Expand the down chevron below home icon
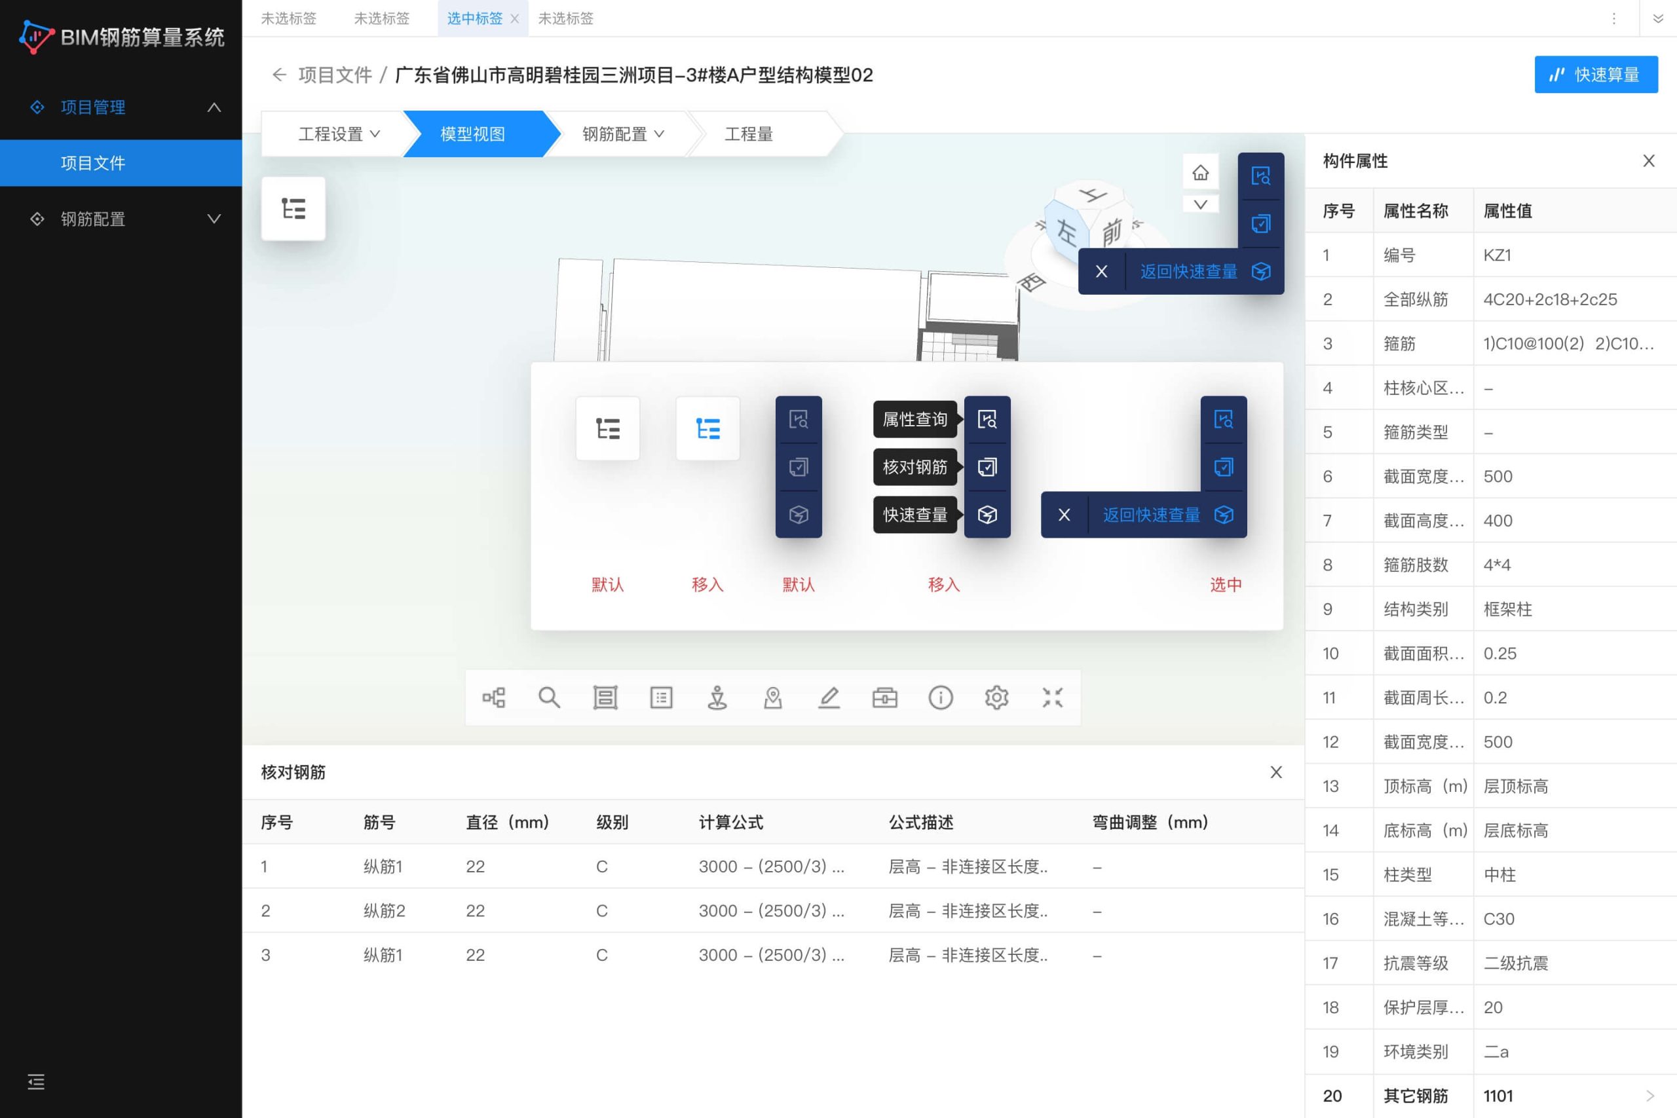 pyautogui.click(x=1200, y=204)
